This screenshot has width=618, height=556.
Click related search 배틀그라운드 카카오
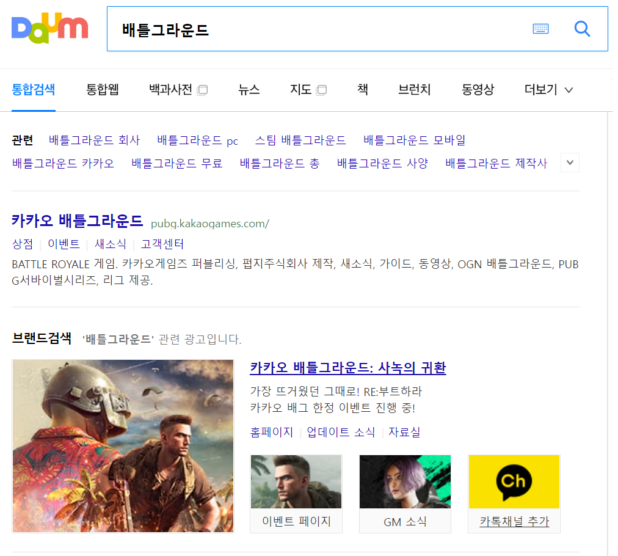(x=63, y=163)
